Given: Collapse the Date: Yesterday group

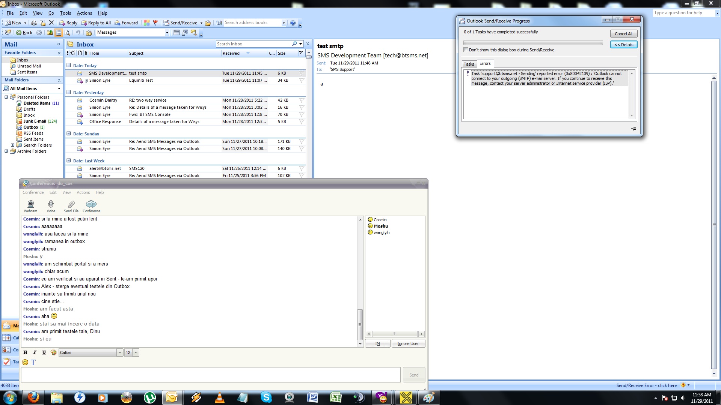Looking at the screenshot, I should click(x=69, y=92).
